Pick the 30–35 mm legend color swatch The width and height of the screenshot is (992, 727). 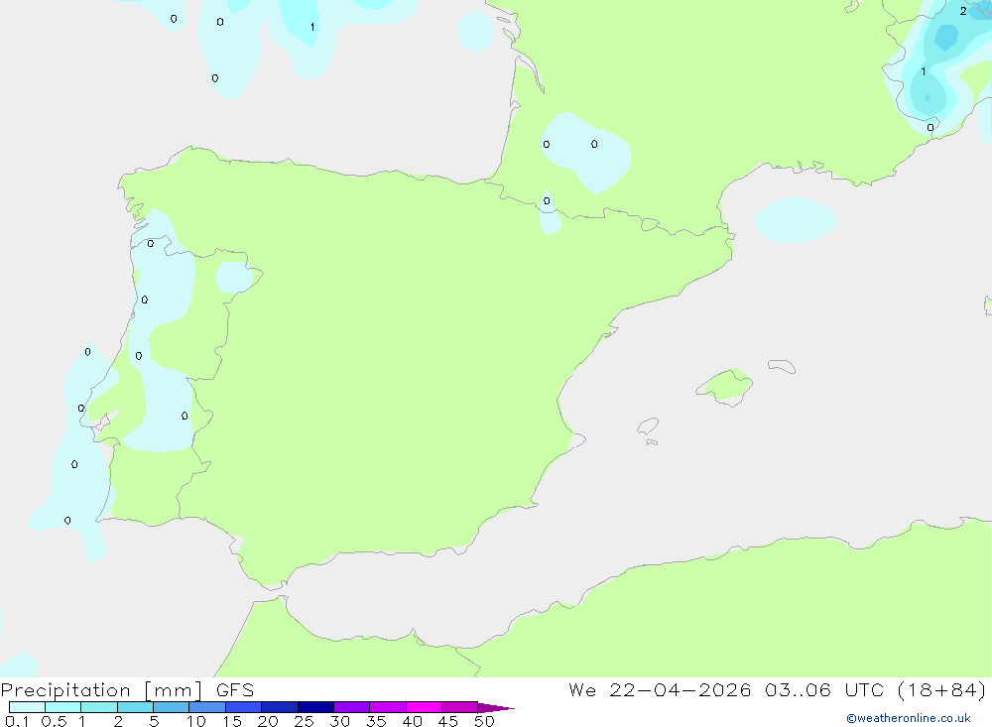(352, 707)
